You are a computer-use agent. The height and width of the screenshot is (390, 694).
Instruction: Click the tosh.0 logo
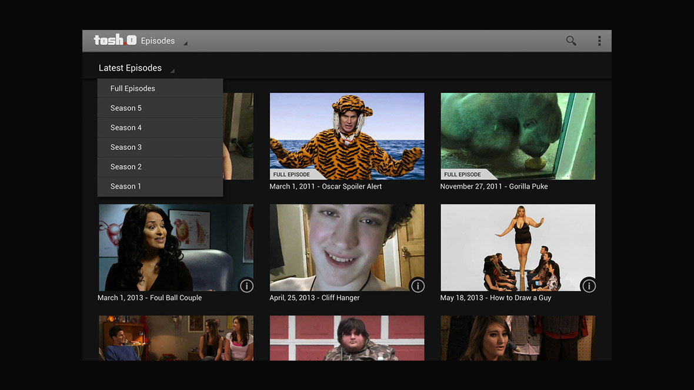click(x=115, y=41)
